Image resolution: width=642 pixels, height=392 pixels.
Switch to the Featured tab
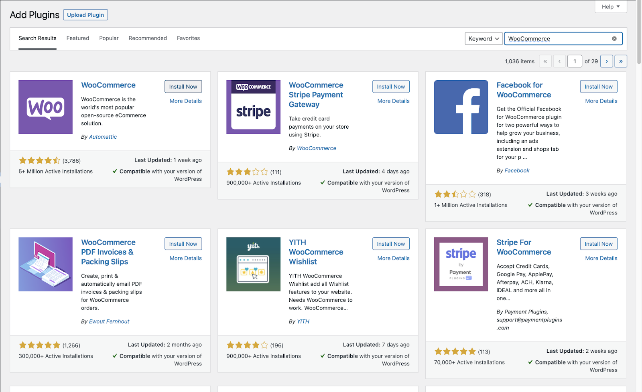click(x=78, y=38)
